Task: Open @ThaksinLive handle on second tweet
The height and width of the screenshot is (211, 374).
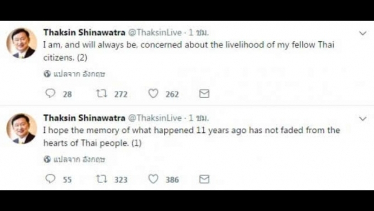Action: point(155,118)
